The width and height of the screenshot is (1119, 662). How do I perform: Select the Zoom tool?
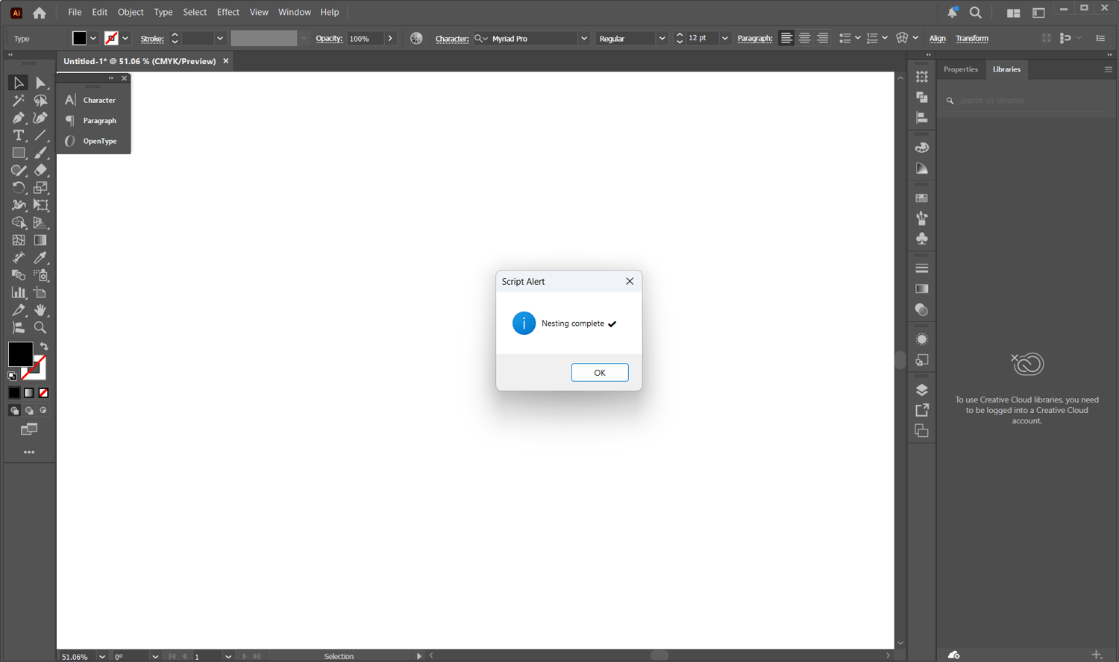tap(40, 328)
